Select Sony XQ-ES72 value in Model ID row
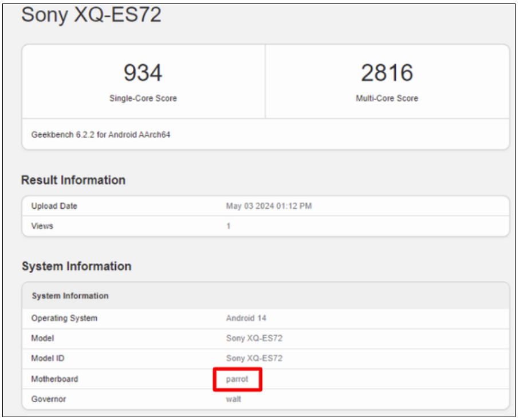This screenshot has height=420, width=519. (x=254, y=358)
